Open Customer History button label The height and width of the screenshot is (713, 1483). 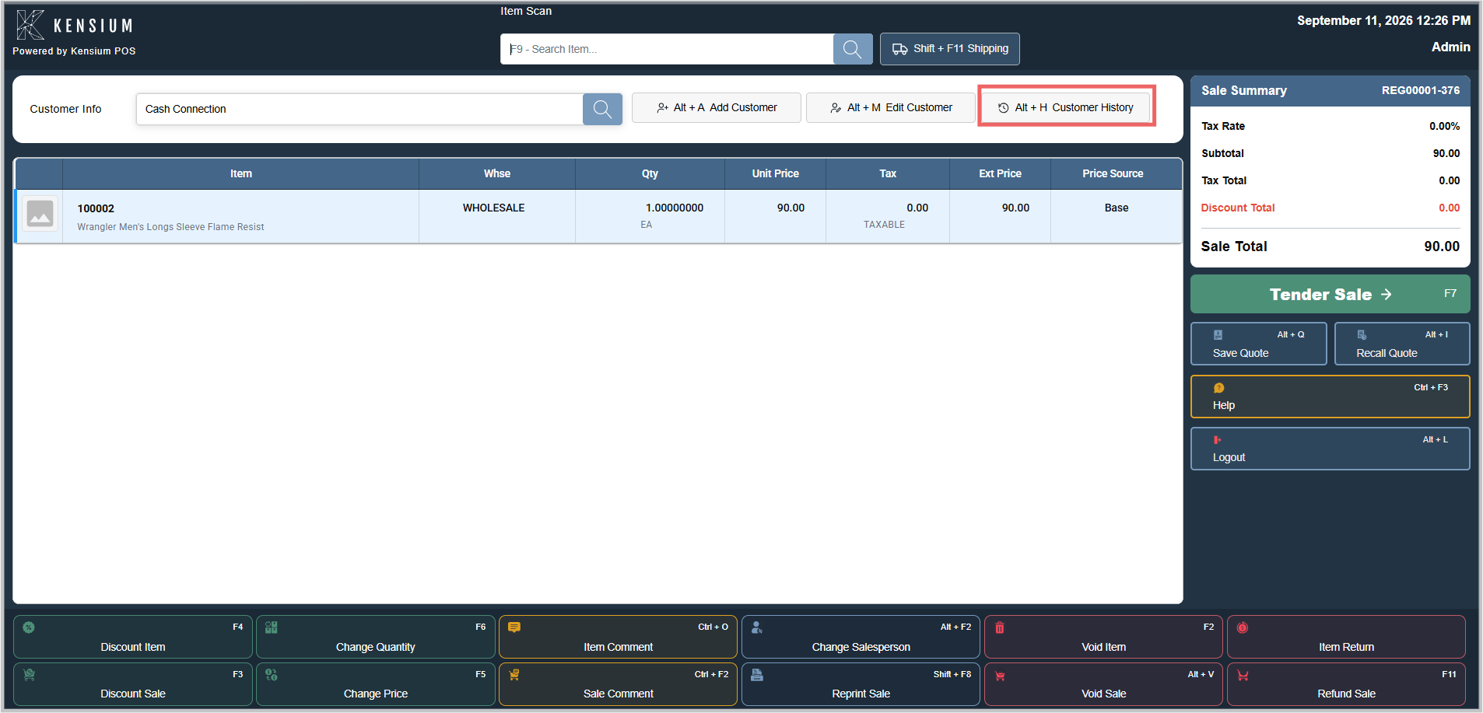(1092, 107)
